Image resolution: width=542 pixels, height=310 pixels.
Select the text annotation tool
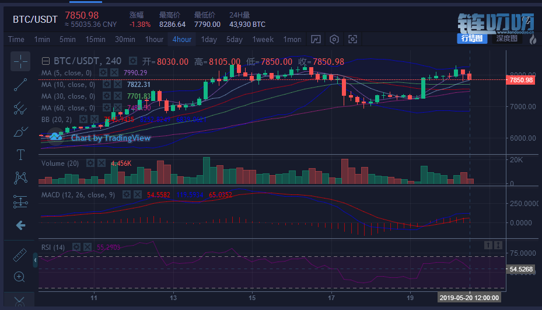coord(20,155)
